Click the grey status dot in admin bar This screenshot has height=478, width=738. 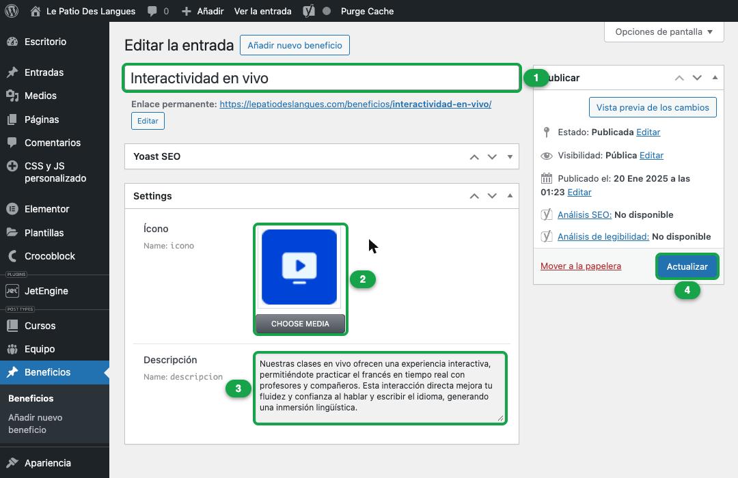click(327, 12)
